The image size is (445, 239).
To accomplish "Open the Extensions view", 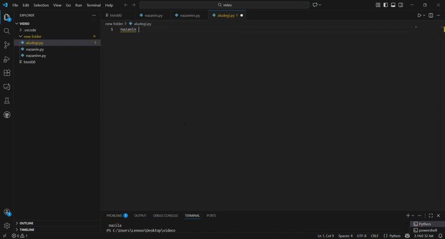I will [7, 73].
